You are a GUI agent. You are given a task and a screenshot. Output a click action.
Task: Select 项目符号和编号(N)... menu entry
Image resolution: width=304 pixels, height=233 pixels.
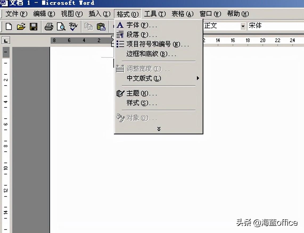(x=159, y=44)
